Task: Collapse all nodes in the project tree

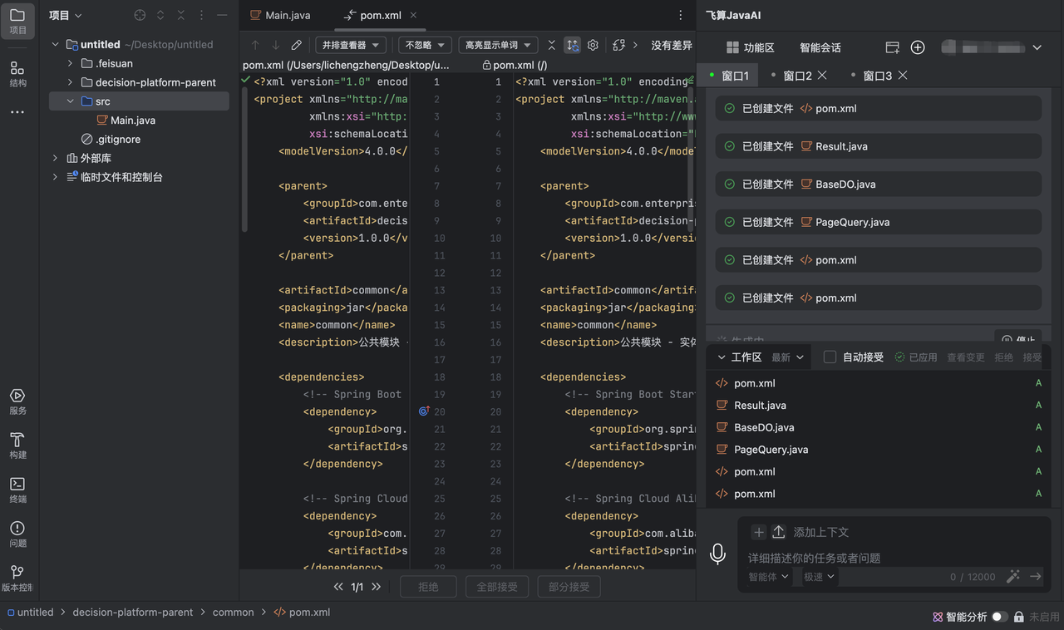Action: click(x=180, y=15)
